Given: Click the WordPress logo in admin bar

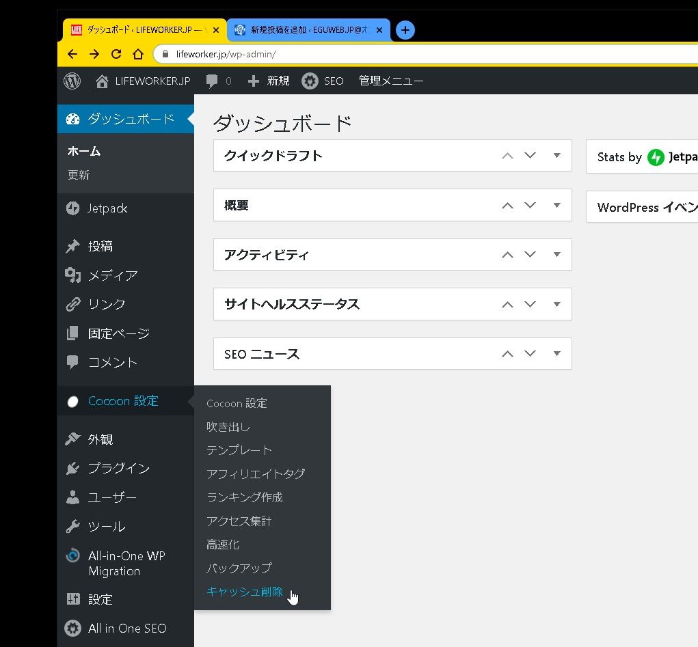Looking at the screenshot, I should pyautogui.click(x=72, y=81).
